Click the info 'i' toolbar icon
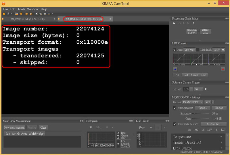Image resolution: width=230 pixels, height=155 pixels. (x=8, y=14)
